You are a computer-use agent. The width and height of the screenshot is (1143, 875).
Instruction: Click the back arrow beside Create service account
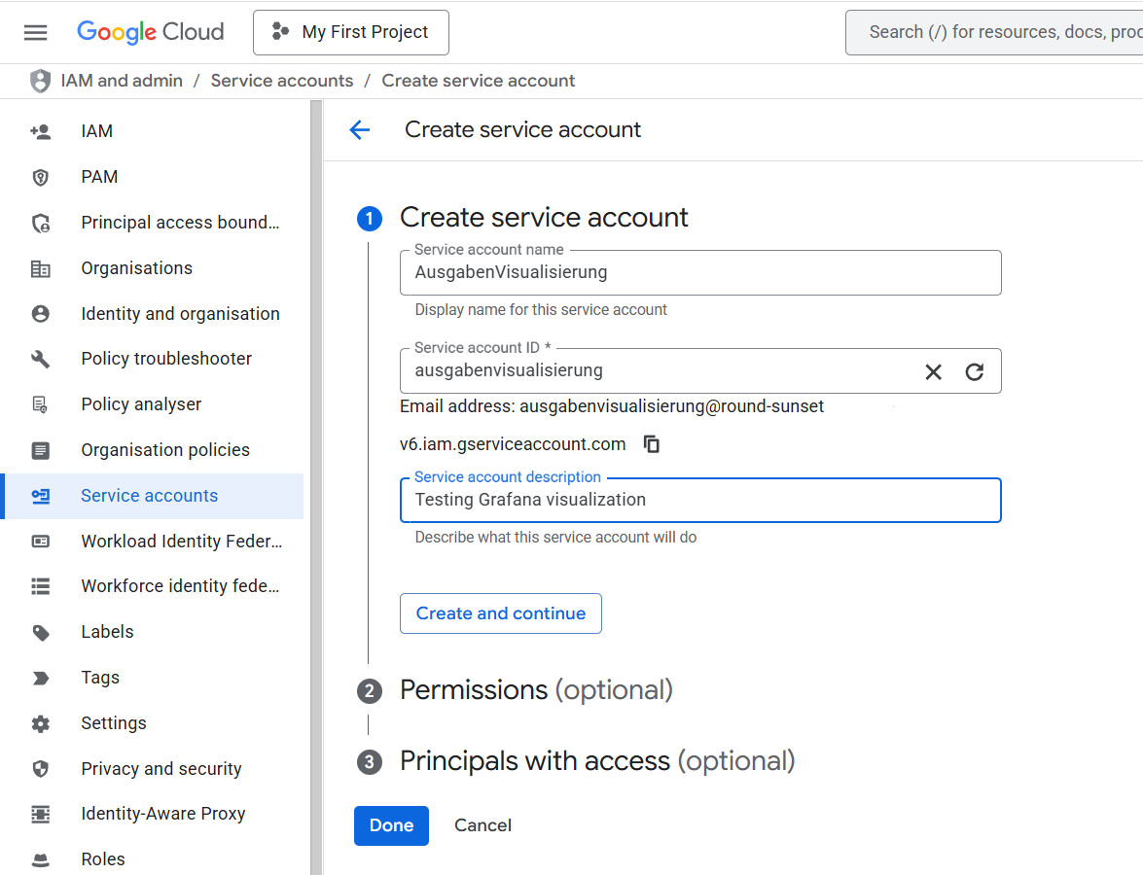coord(360,130)
